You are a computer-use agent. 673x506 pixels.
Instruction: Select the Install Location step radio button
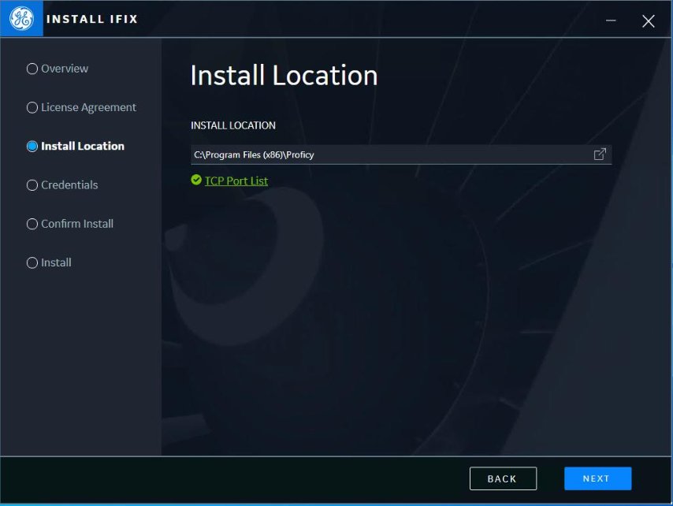32,146
